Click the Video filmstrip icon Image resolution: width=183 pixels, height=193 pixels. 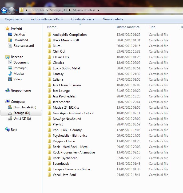tap(10, 79)
